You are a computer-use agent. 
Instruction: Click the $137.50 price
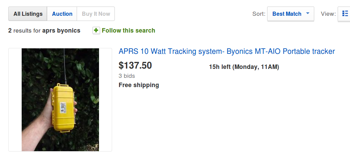[x=135, y=65]
